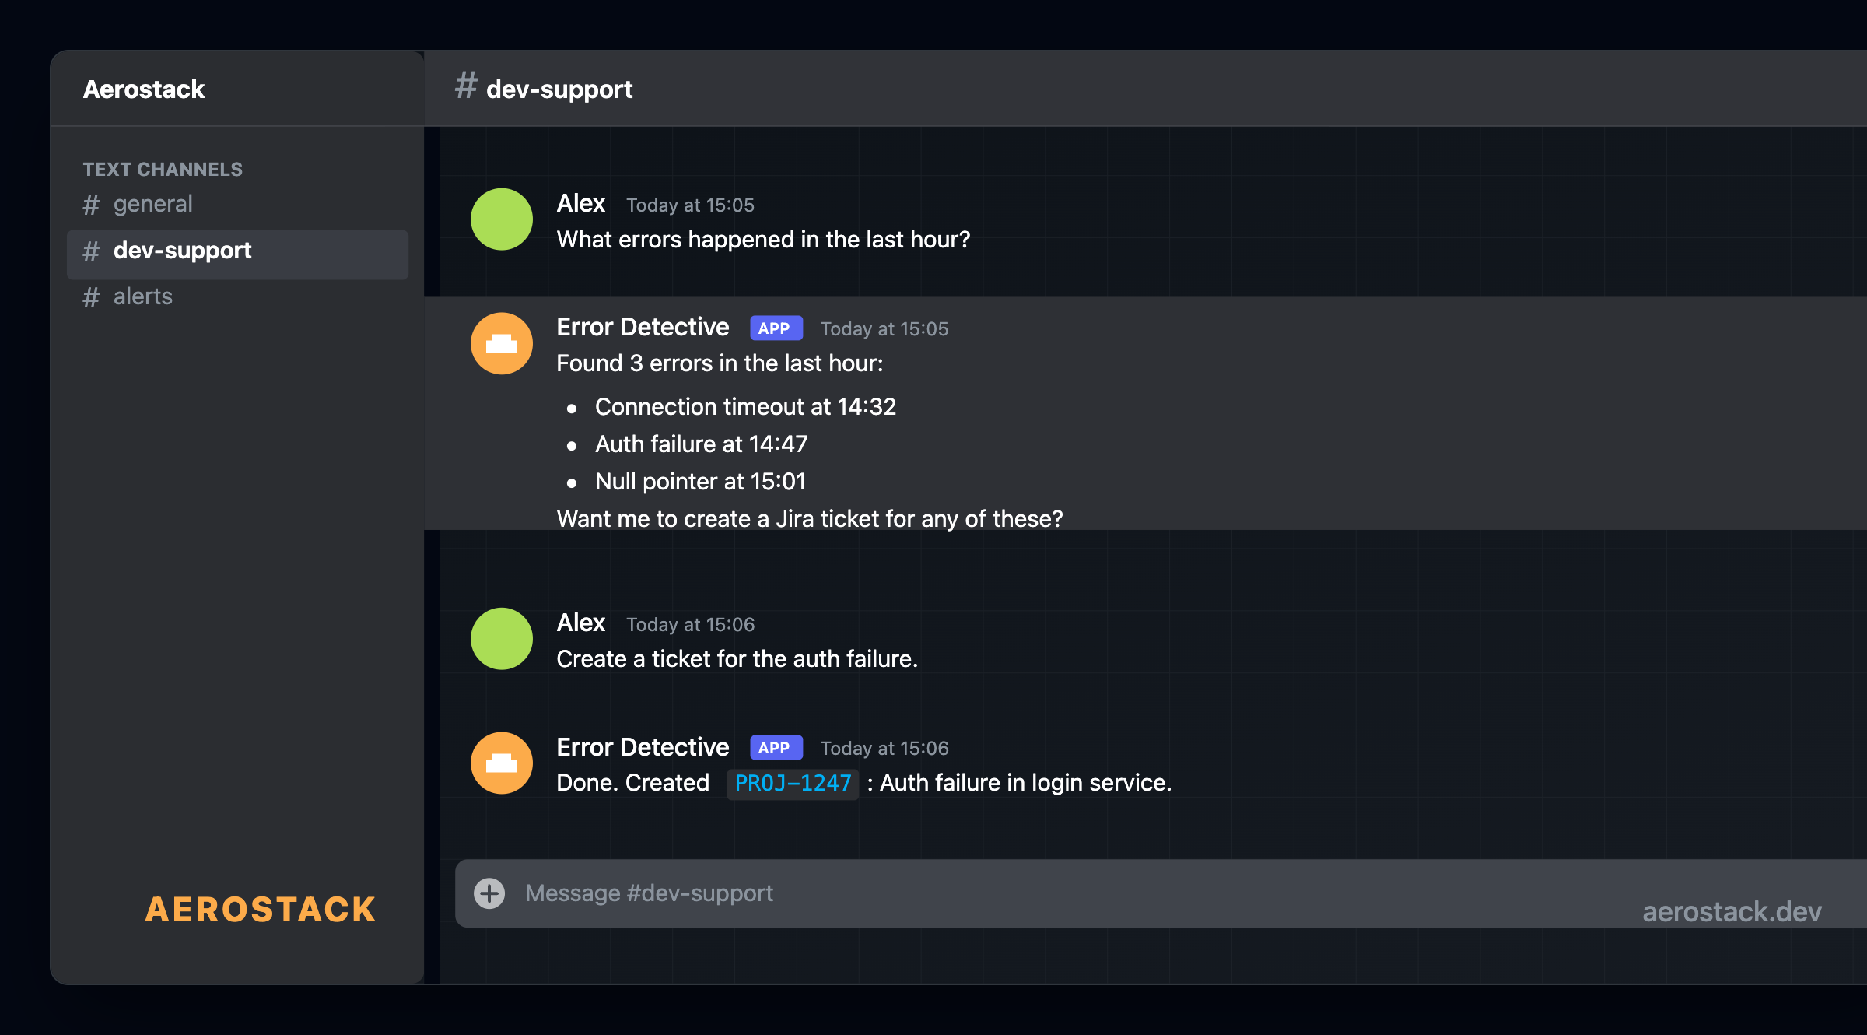Click the APP badge on first bot message
The image size is (1867, 1035).
click(775, 328)
